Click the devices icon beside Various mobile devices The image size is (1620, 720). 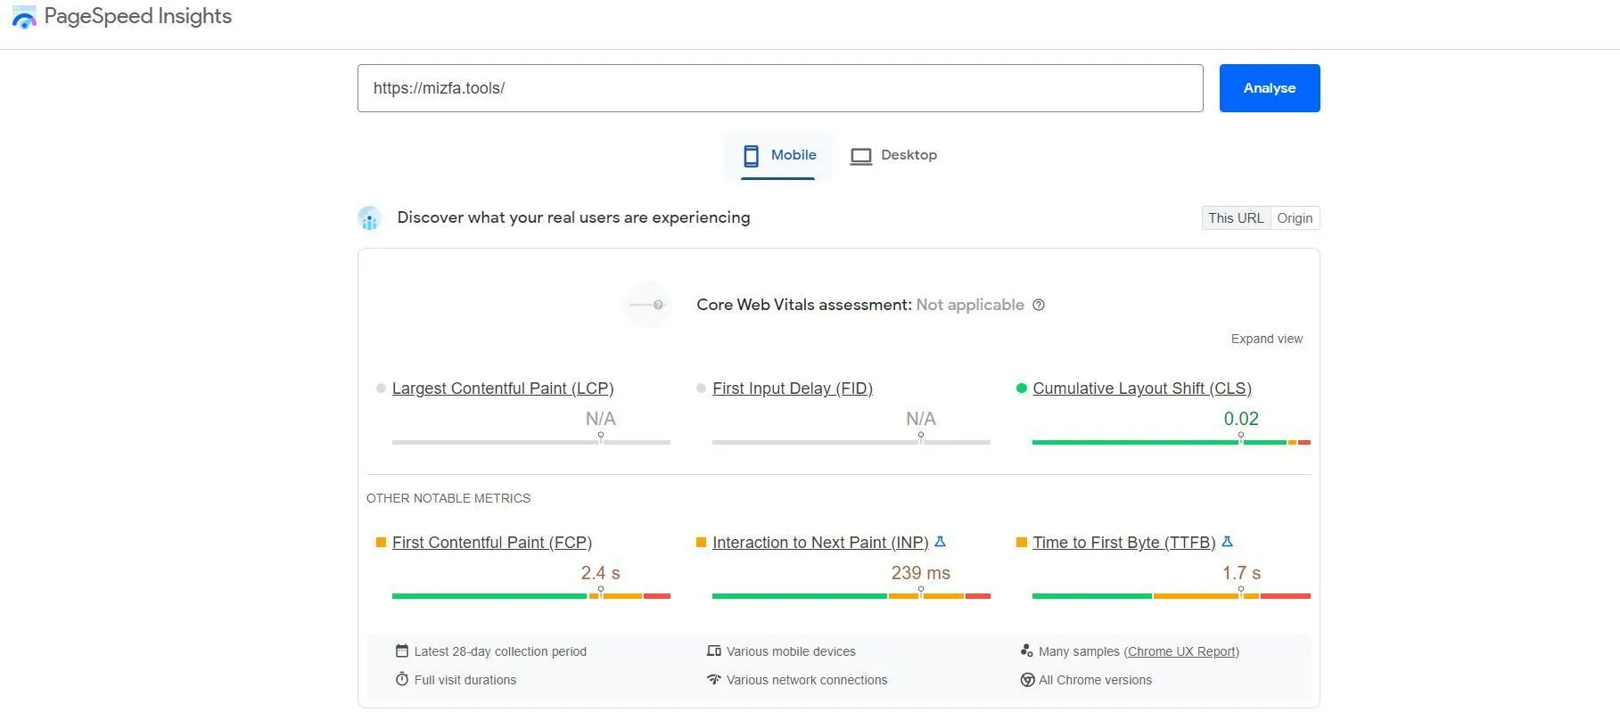pos(714,651)
